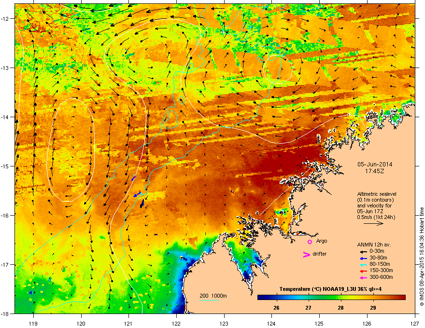Click the longitude label 123
This screenshot has height=328, width=425.
[x=224, y=323]
